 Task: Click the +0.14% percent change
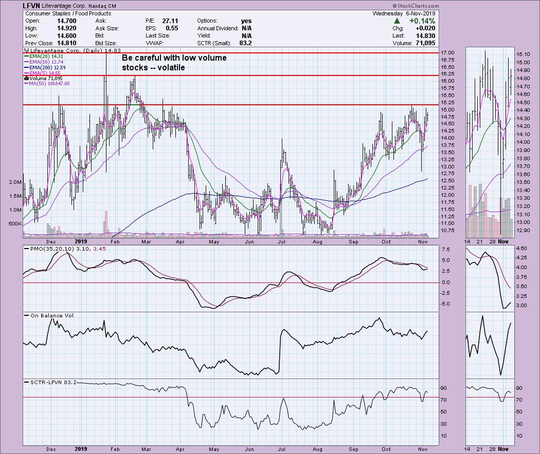point(422,21)
